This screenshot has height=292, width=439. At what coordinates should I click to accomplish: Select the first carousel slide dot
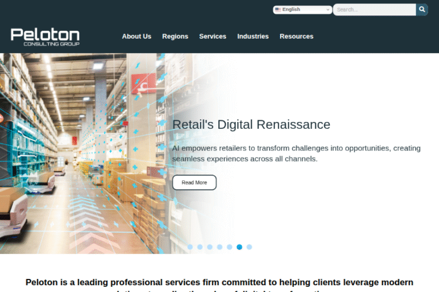(x=190, y=247)
